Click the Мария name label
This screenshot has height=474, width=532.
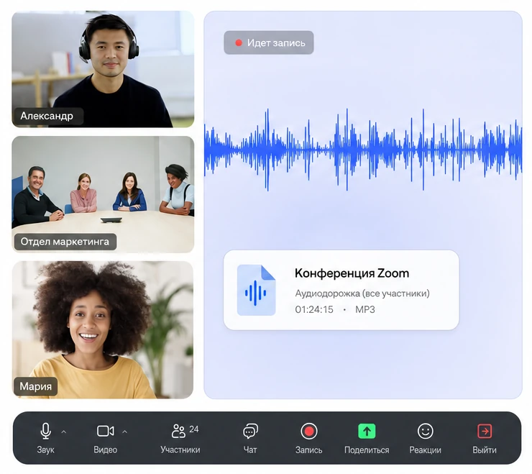[36, 386]
